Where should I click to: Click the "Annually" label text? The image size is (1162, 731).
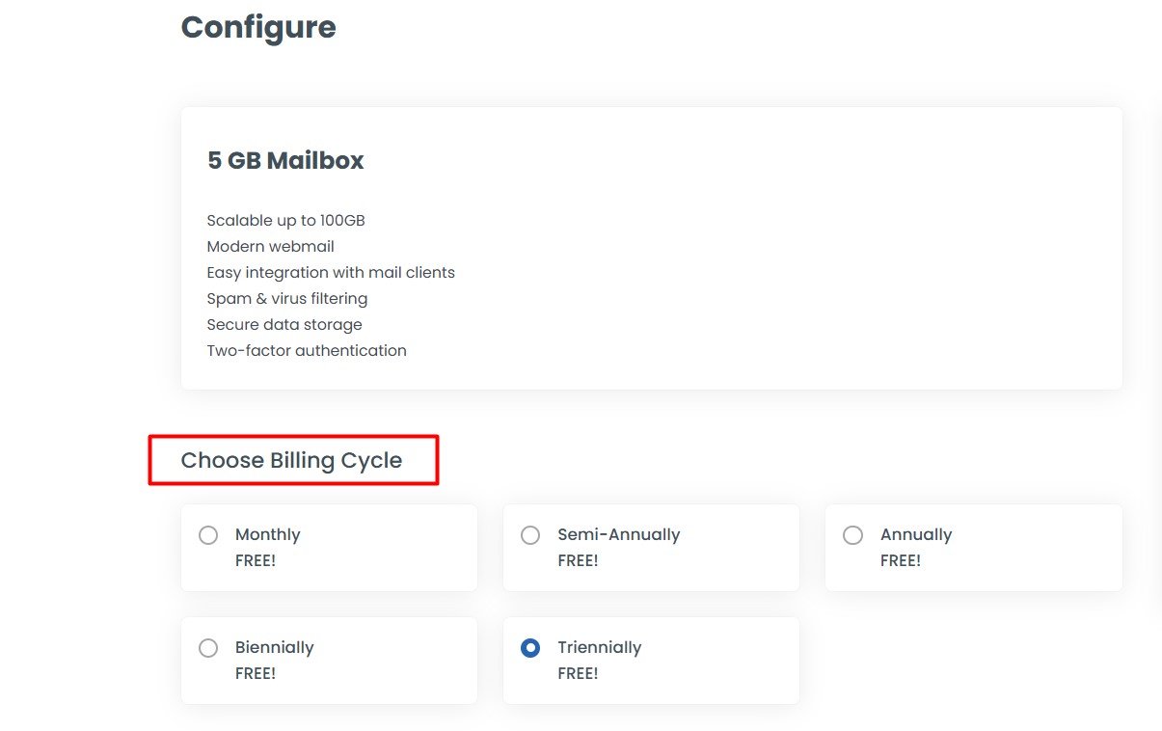click(915, 535)
